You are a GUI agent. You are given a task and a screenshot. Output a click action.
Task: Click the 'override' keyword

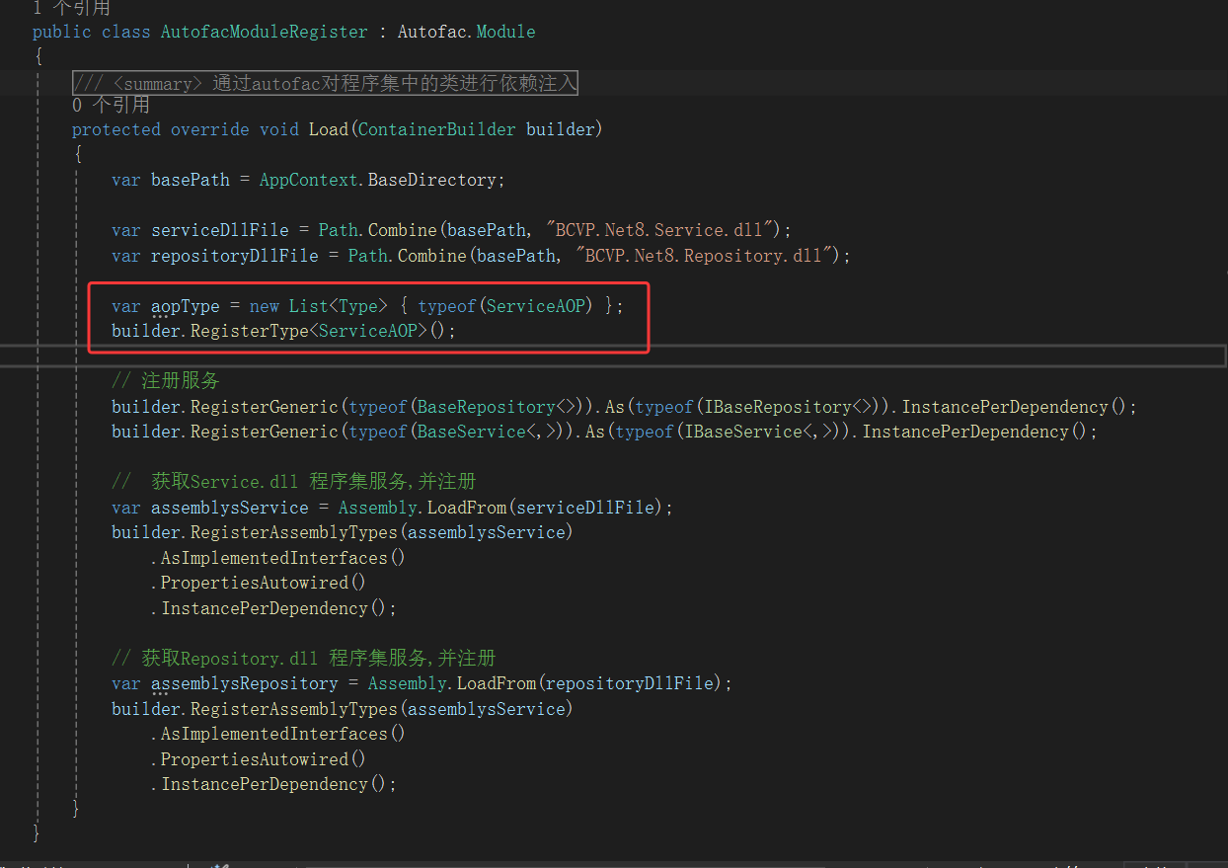[x=210, y=129]
